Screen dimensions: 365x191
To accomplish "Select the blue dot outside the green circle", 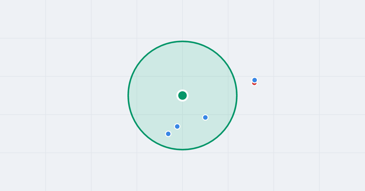I will tap(255, 80).
